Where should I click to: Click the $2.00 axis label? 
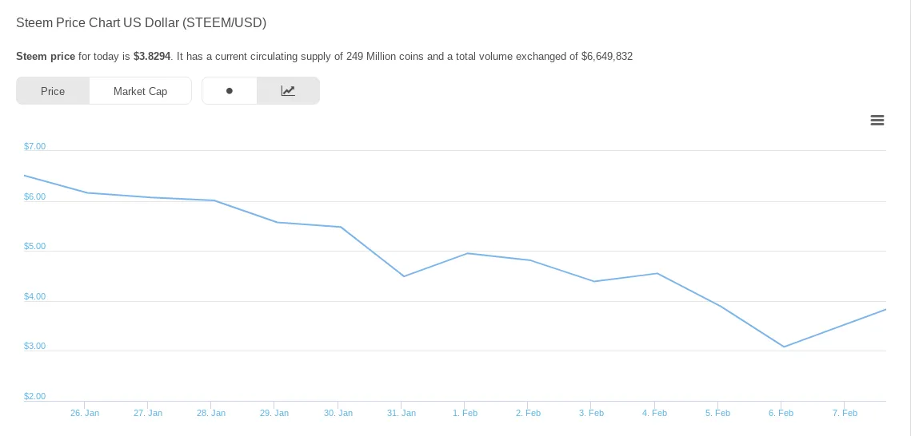pos(35,397)
